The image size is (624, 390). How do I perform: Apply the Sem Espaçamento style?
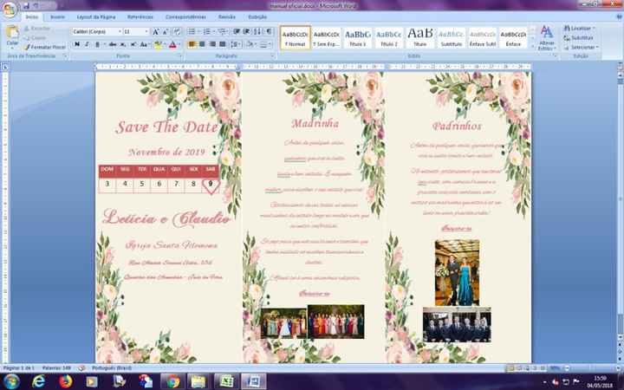click(x=326, y=38)
